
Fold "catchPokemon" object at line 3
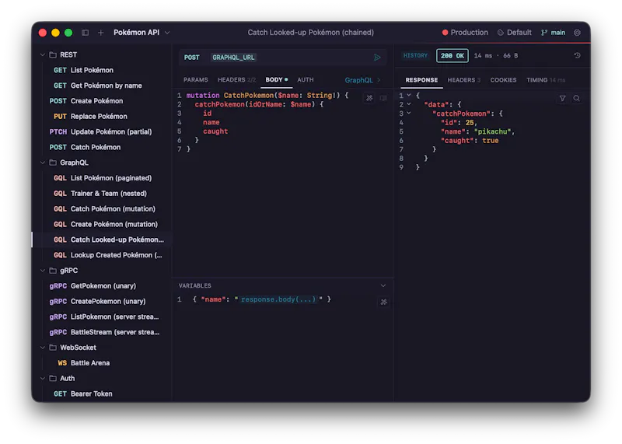409,114
